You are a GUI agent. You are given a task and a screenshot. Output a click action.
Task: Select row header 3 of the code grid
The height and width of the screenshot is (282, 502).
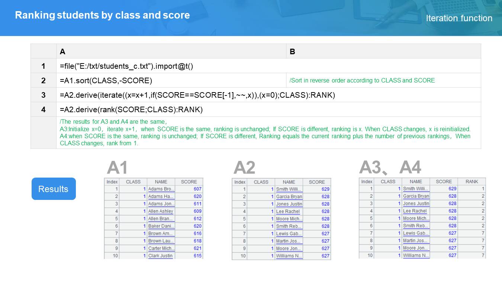pos(44,95)
